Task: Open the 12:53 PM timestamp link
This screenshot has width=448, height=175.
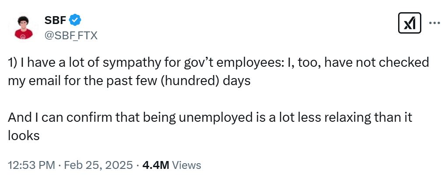Action: [x=31, y=165]
